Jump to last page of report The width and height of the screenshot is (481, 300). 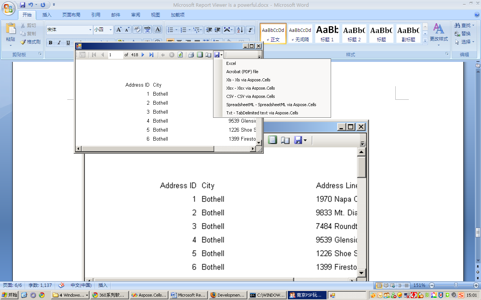click(x=151, y=55)
